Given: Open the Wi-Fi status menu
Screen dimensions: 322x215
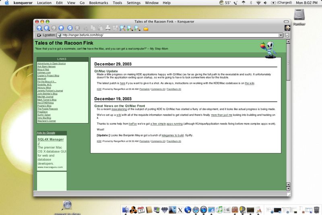Looking at the screenshot, I should [258, 3].
